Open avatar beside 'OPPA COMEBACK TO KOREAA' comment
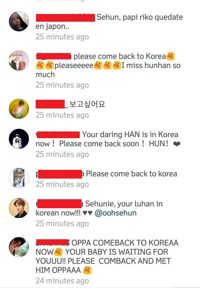The width and height of the screenshot is (200, 288). tap(19, 247)
